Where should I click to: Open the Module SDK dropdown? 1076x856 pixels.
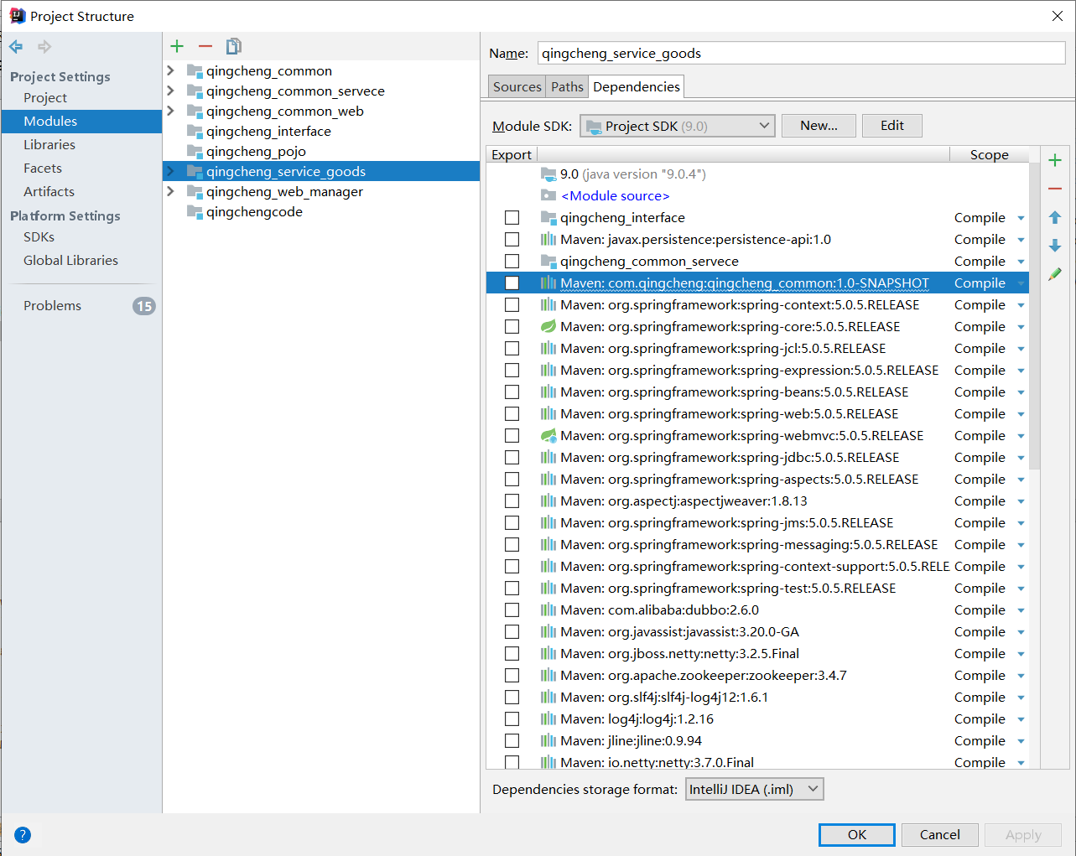click(x=677, y=126)
